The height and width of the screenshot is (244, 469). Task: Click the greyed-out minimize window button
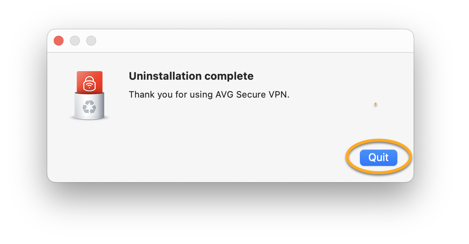click(x=75, y=41)
